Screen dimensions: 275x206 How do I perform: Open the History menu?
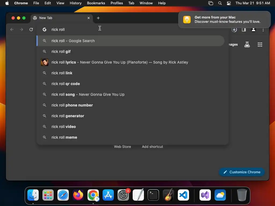pyautogui.click(x=75, y=3)
